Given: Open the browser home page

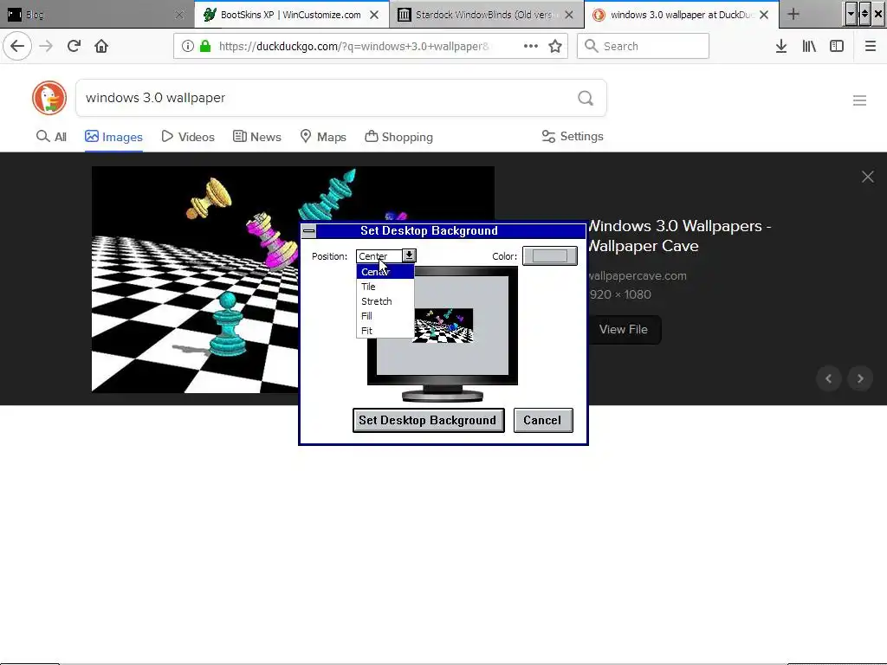Looking at the screenshot, I should (x=101, y=46).
